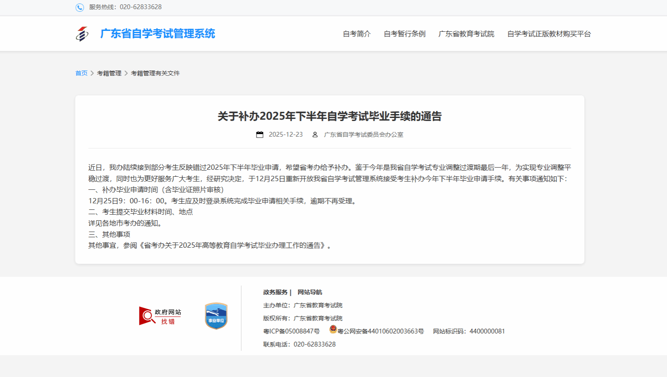This screenshot has height=377, width=667.
Task: Click the 粤公网安备44010602003663号 link
Action: [381, 331]
